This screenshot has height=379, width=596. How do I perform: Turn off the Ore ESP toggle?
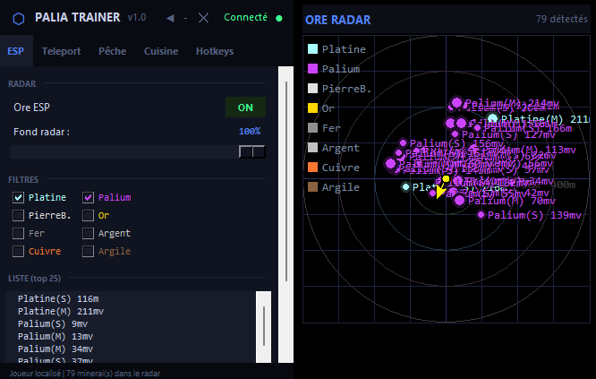click(x=245, y=108)
